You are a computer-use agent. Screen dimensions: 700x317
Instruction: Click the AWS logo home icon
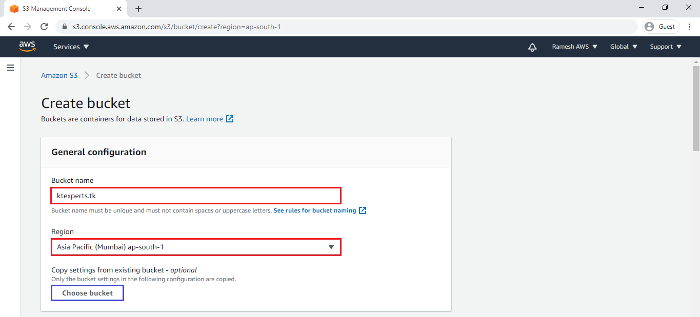pyautogui.click(x=27, y=47)
